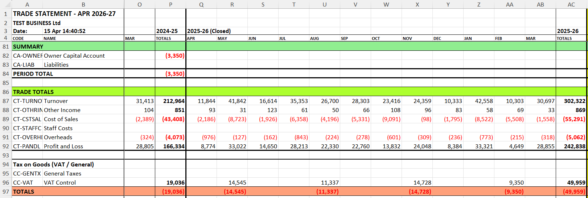The width and height of the screenshot is (588, 198).
Task: Select column header B
Action: [83, 4]
